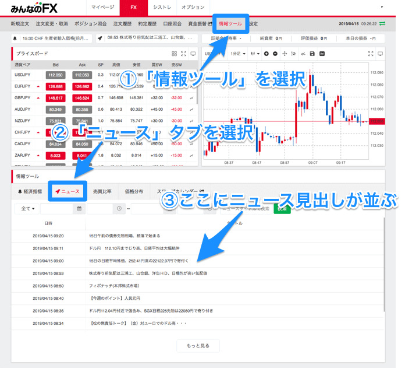The image size is (405, 368).
Task: Open headline 15日の日経平均株価、252.41円高
Action: pos(138,261)
